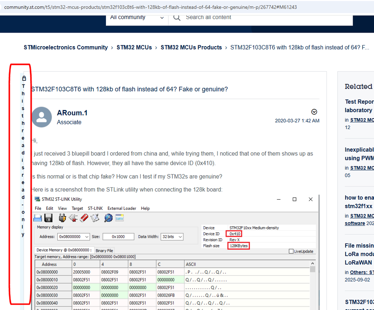The image size is (374, 310).
Task: Open STM32 MCUs Products breadcrumb
Action: pos(191,47)
